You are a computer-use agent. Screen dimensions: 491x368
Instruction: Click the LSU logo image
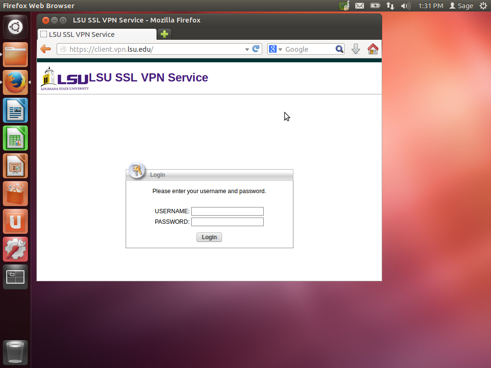point(65,78)
